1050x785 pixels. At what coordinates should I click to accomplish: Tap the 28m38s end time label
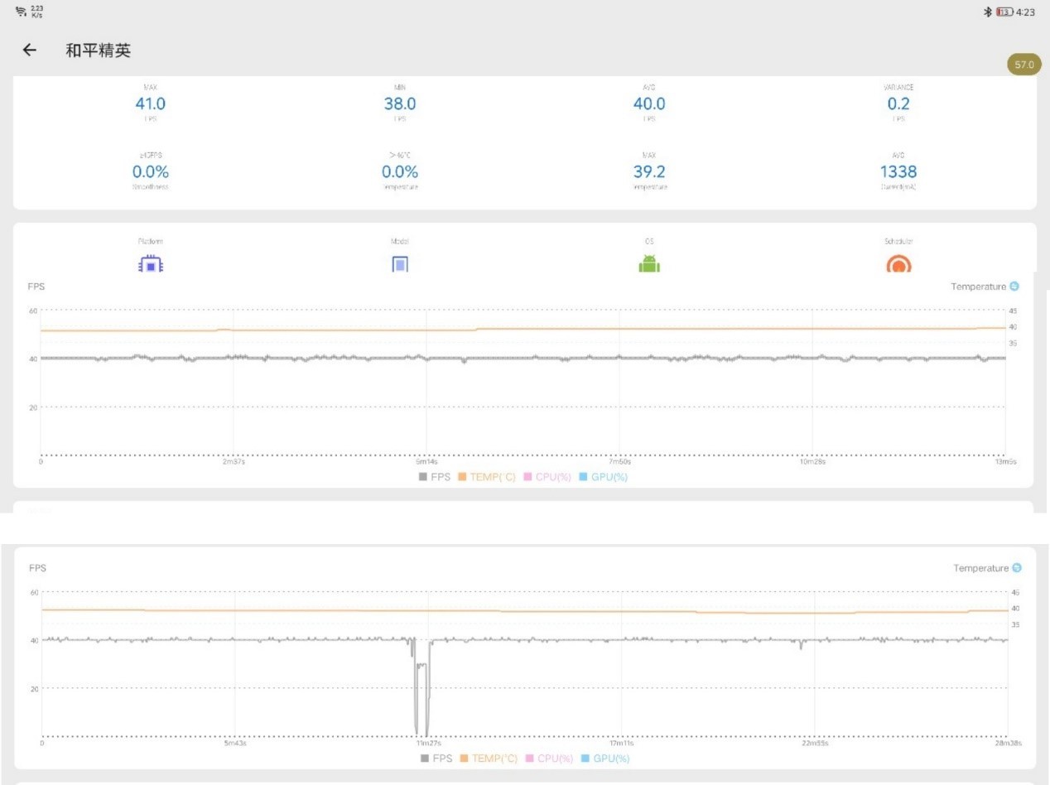1008,744
